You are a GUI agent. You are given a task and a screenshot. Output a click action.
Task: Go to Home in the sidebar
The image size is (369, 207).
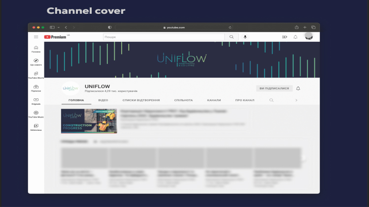point(36,49)
